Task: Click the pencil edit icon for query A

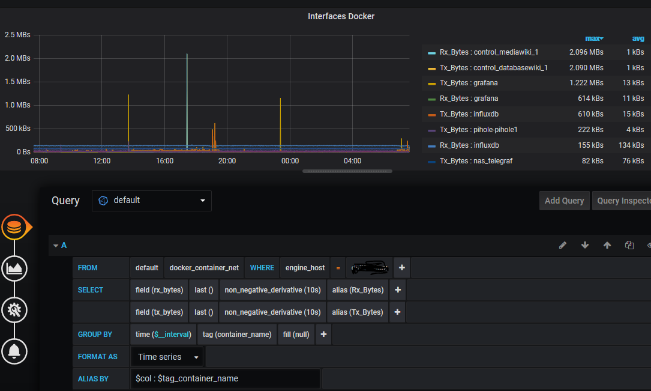Action: 563,245
